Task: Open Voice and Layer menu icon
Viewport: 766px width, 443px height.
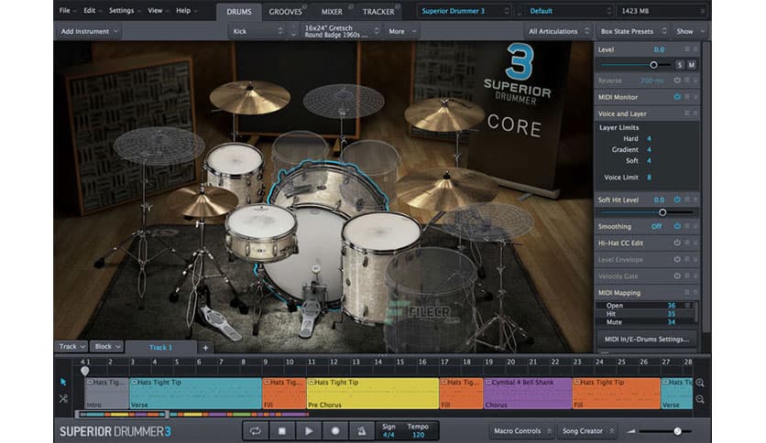Action: [x=686, y=113]
